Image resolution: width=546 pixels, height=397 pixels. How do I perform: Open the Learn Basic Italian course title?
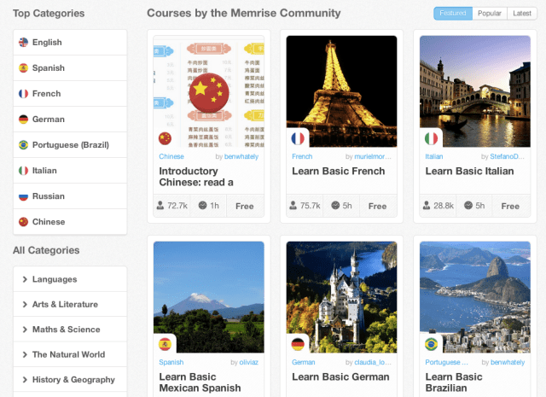[469, 171]
